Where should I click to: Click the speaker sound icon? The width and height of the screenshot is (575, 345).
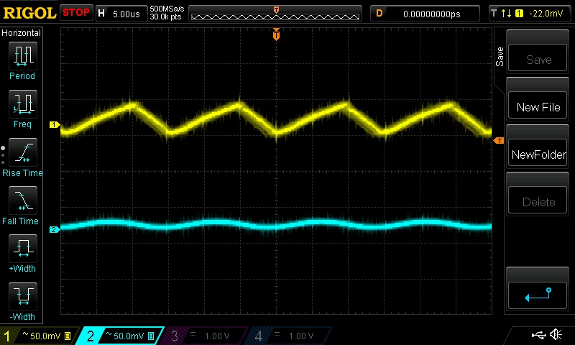[556, 334]
